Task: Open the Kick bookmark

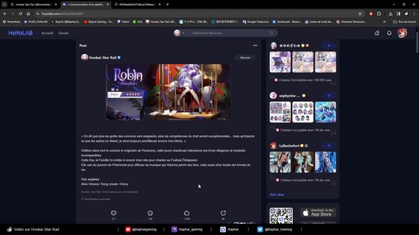Action: tap(137, 22)
